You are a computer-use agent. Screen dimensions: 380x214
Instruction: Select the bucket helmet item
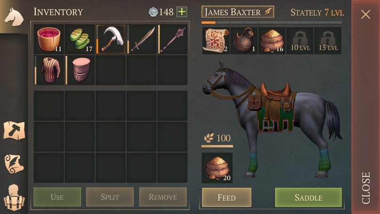[80, 70]
